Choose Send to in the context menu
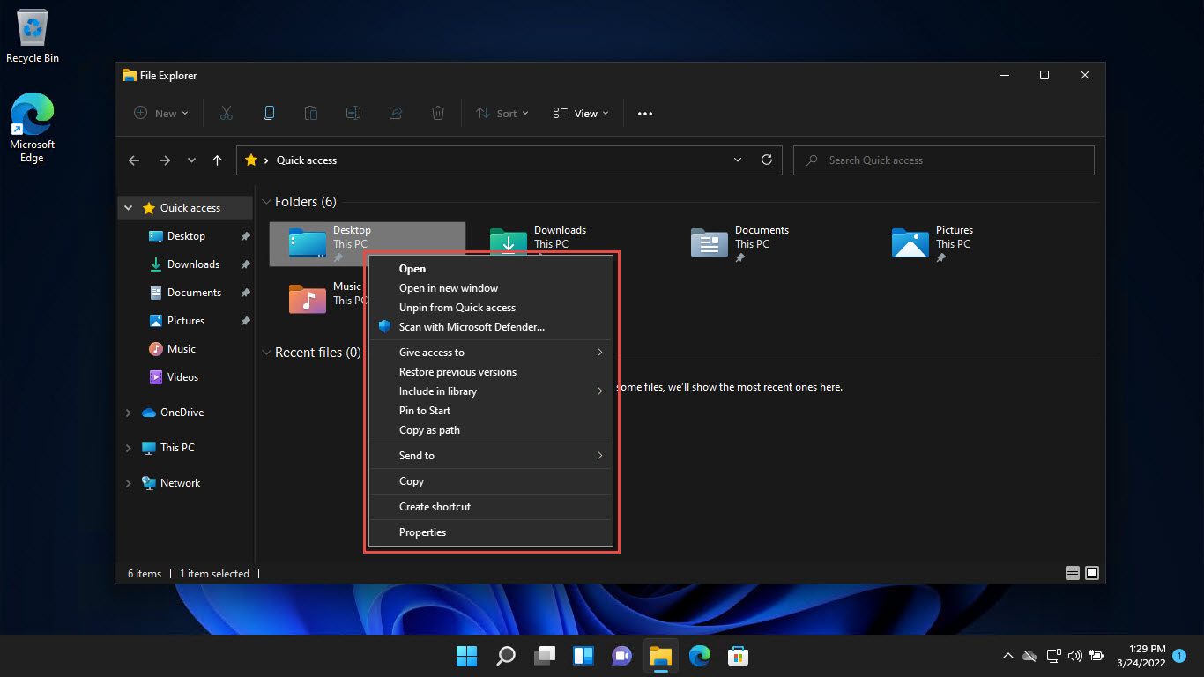The image size is (1204, 677). click(415, 455)
